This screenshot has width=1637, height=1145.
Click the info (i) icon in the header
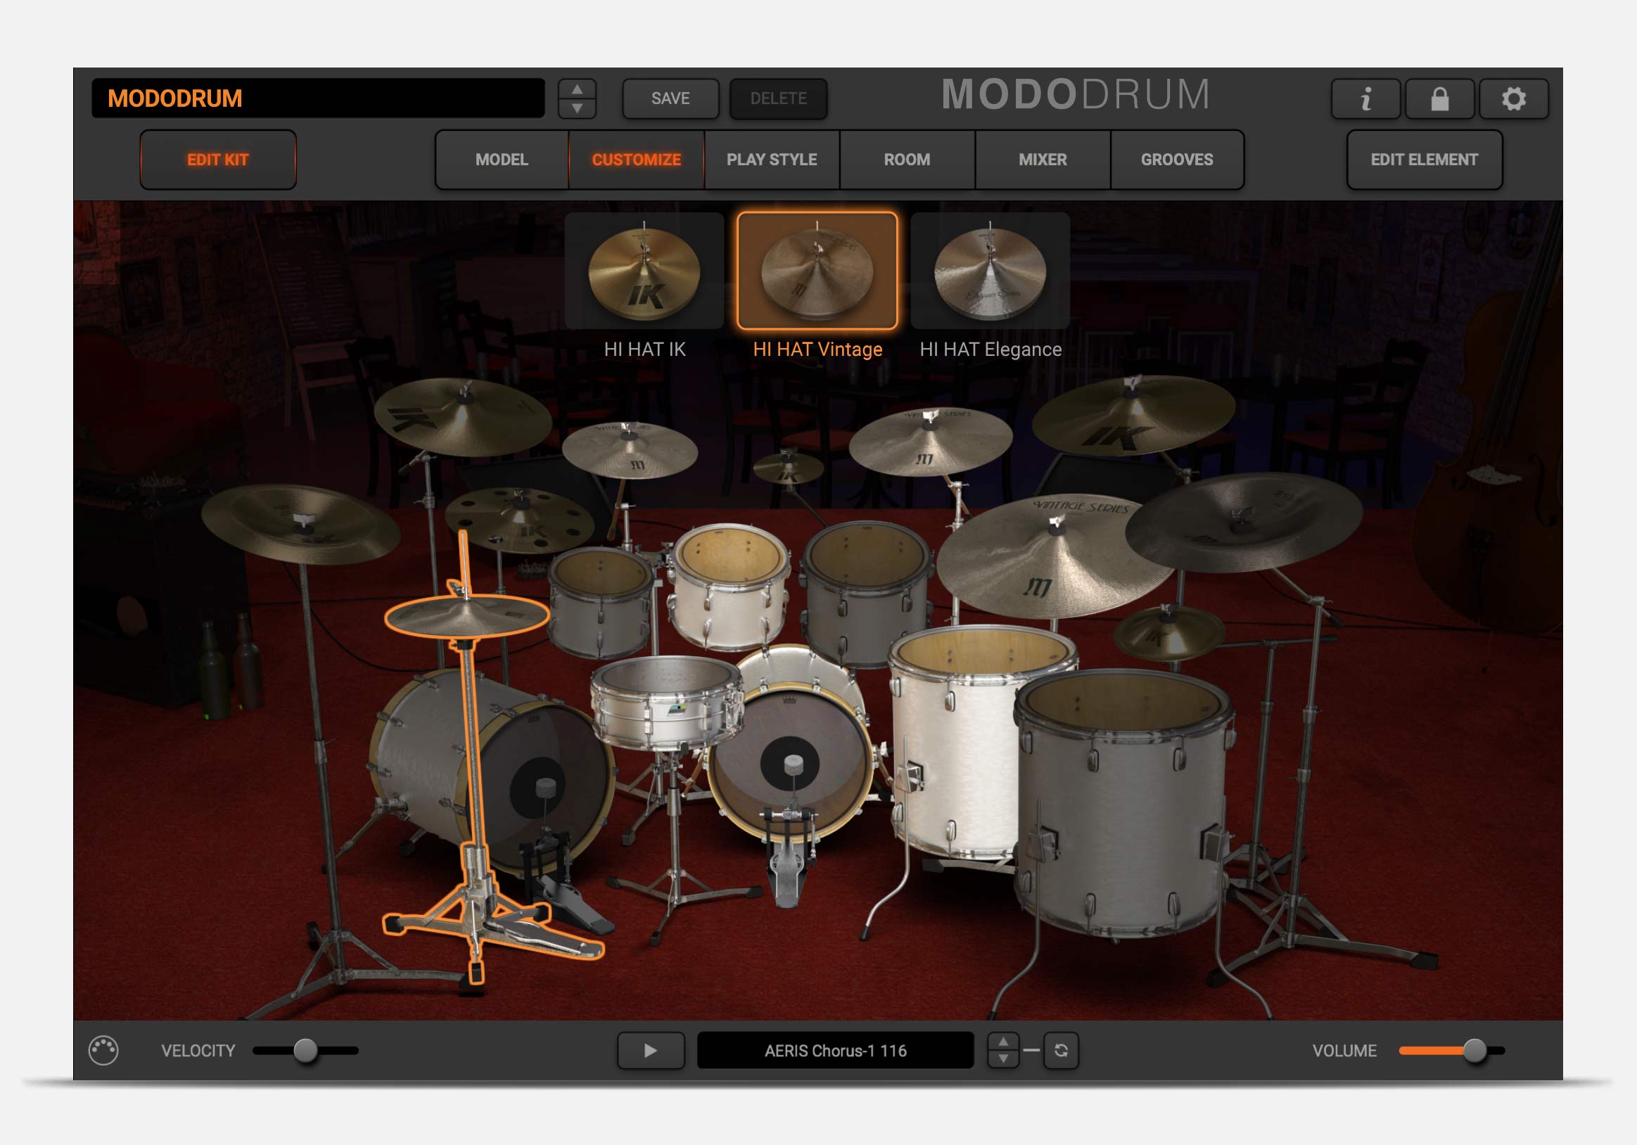[x=1365, y=98]
